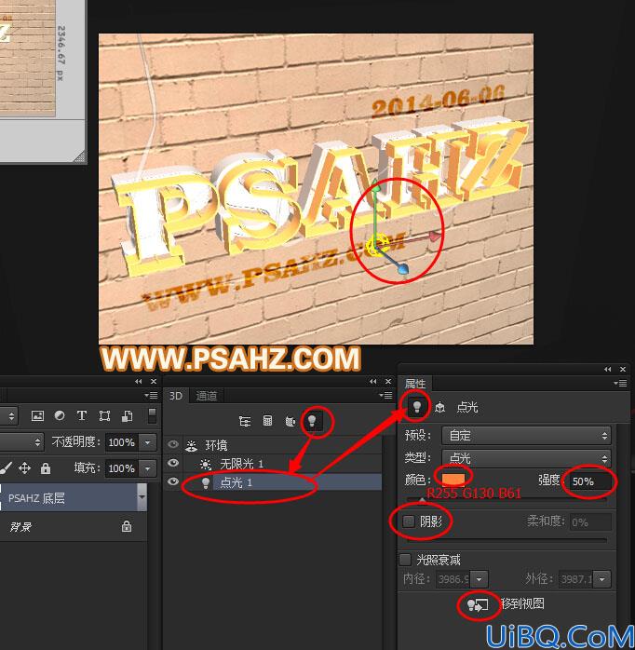Click the light bulb properties icon under 属性
The width and height of the screenshot is (635, 650).
click(416, 407)
